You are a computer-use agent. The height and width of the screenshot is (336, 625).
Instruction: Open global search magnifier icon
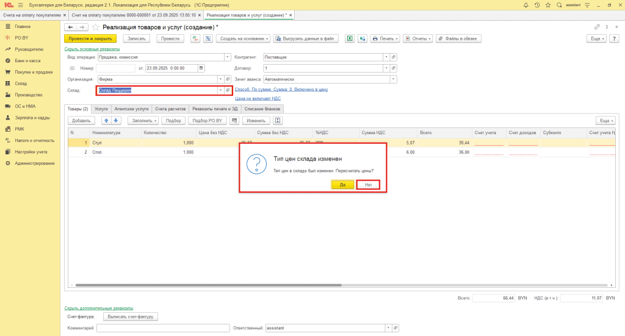coord(558,5)
